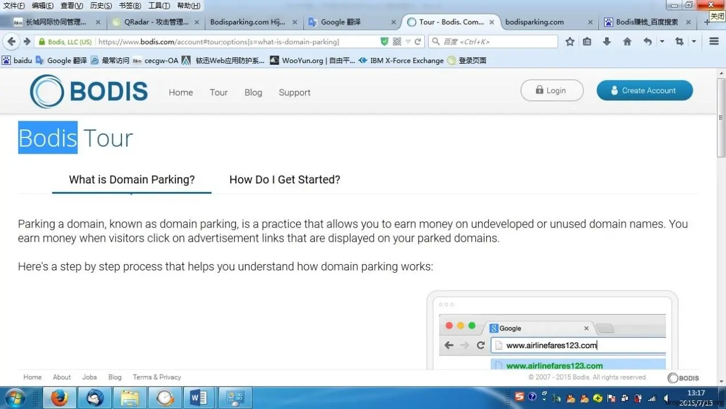The image size is (726, 409).
Task: Open the 工具(T) menu
Action: click(x=159, y=6)
